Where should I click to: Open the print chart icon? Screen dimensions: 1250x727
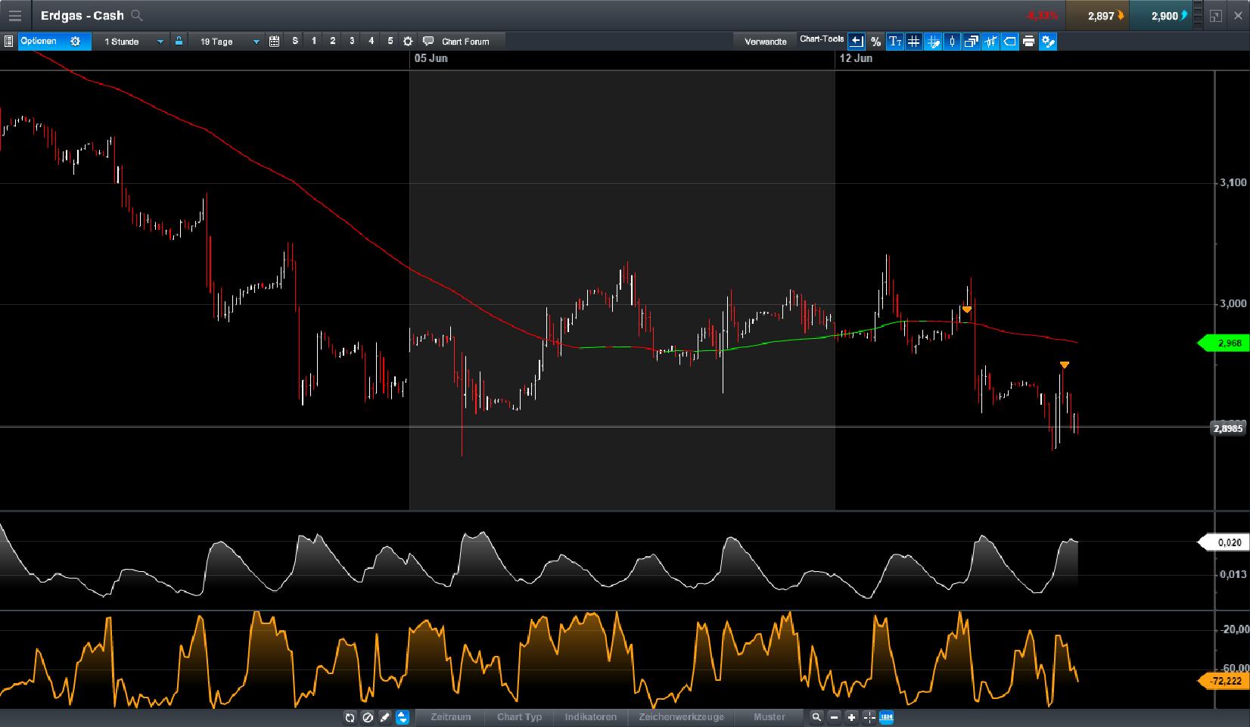click(x=1028, y=42)
